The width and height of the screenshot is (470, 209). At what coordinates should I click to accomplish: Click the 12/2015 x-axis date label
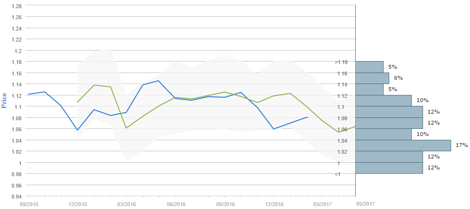click(77, 204)
